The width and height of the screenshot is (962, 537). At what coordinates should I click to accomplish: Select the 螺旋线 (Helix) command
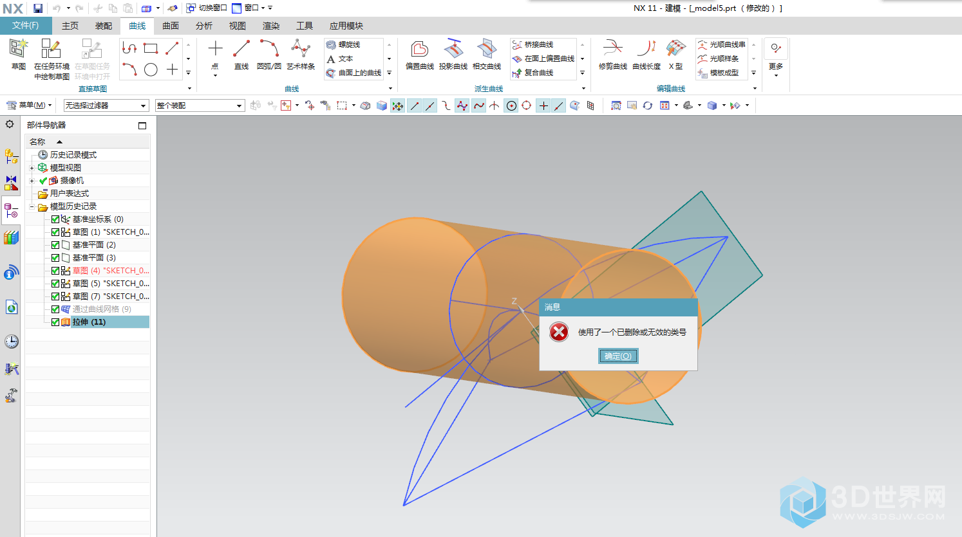(x=344, y=44)
